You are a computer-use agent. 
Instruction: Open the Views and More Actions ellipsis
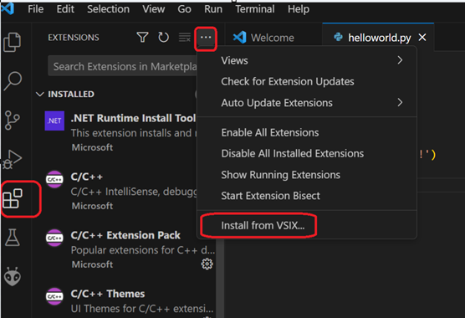click(x=206, y=38)
